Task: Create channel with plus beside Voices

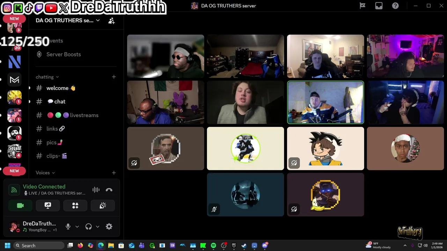Action: [114, 173]
